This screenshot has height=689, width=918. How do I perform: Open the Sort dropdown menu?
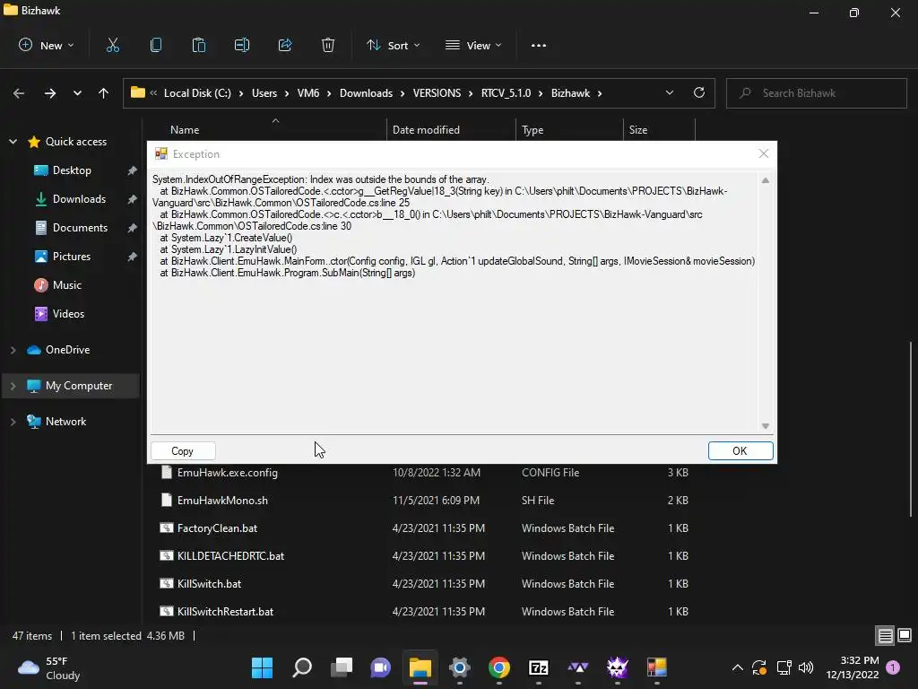[394, 45]
